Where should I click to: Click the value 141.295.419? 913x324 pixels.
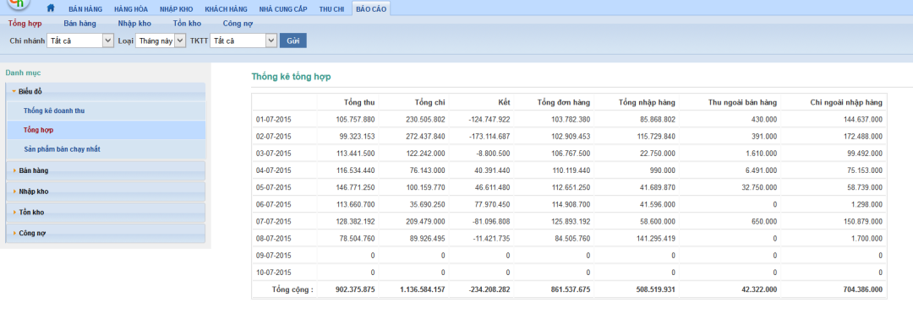656,238
